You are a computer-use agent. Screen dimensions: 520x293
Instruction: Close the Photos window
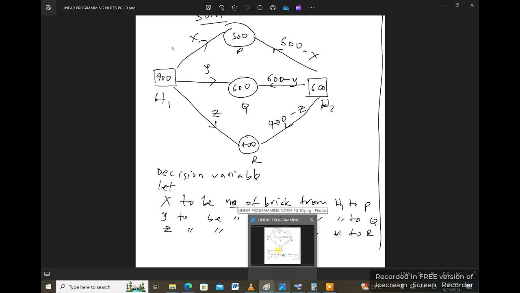(x=472, y=5)
